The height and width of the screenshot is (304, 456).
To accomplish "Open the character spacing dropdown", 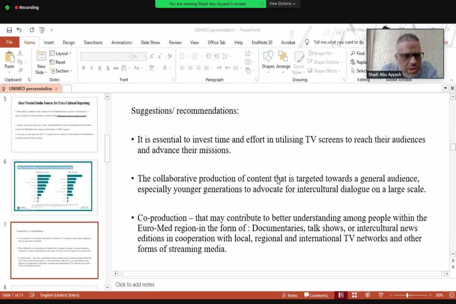I will click(126, 68).
